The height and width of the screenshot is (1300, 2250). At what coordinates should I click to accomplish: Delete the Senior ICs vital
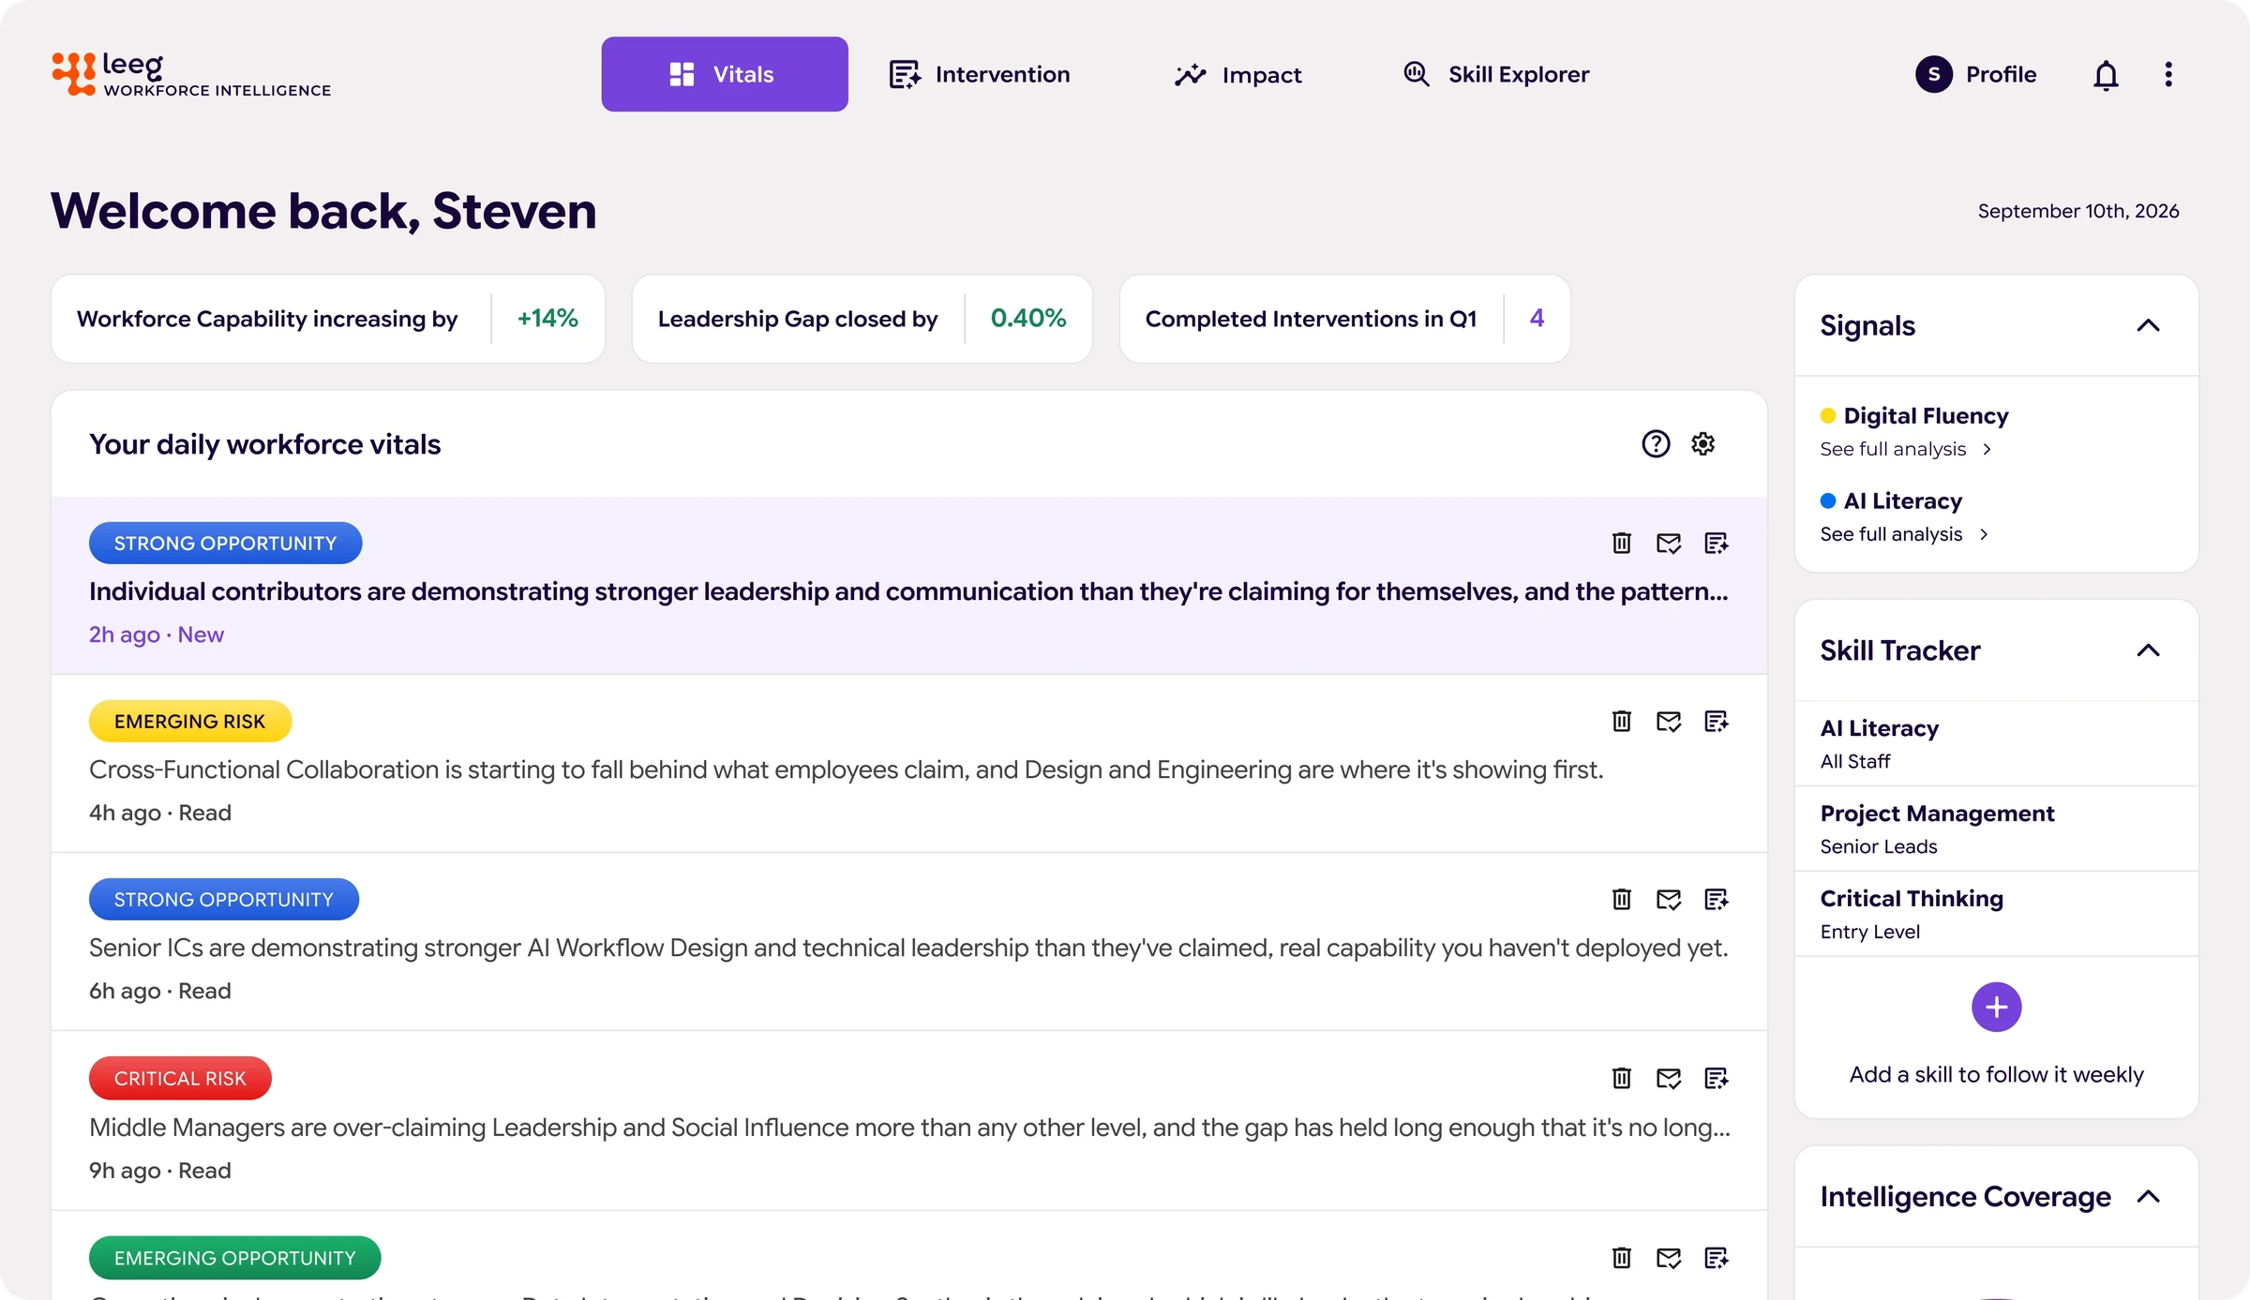coord(1622,899)
